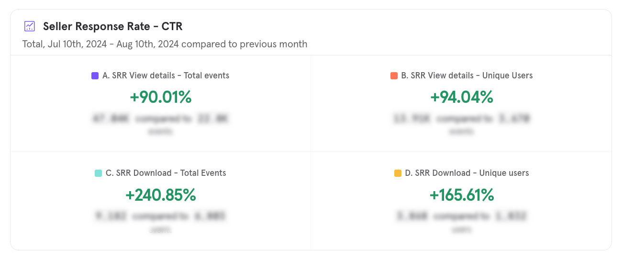
Task: Click the yellow swatch for metric D
Action: [x=398, y=173]
